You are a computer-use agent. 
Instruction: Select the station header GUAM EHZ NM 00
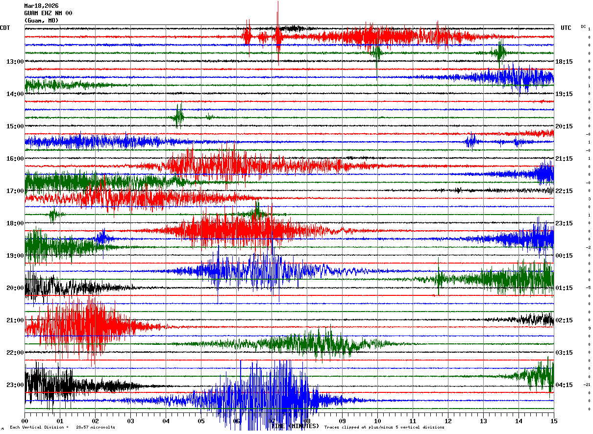[48, 13]
